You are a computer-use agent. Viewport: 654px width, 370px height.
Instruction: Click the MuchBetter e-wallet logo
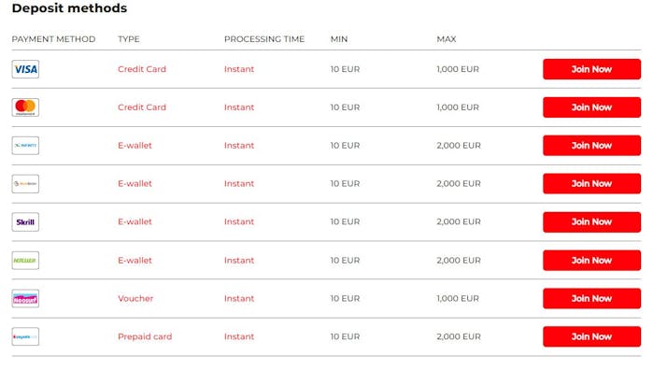(x=25, y=183)
